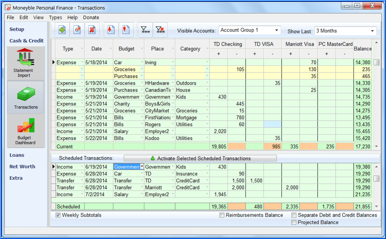Delete a transaction via the red X document icon

[92, 29]
